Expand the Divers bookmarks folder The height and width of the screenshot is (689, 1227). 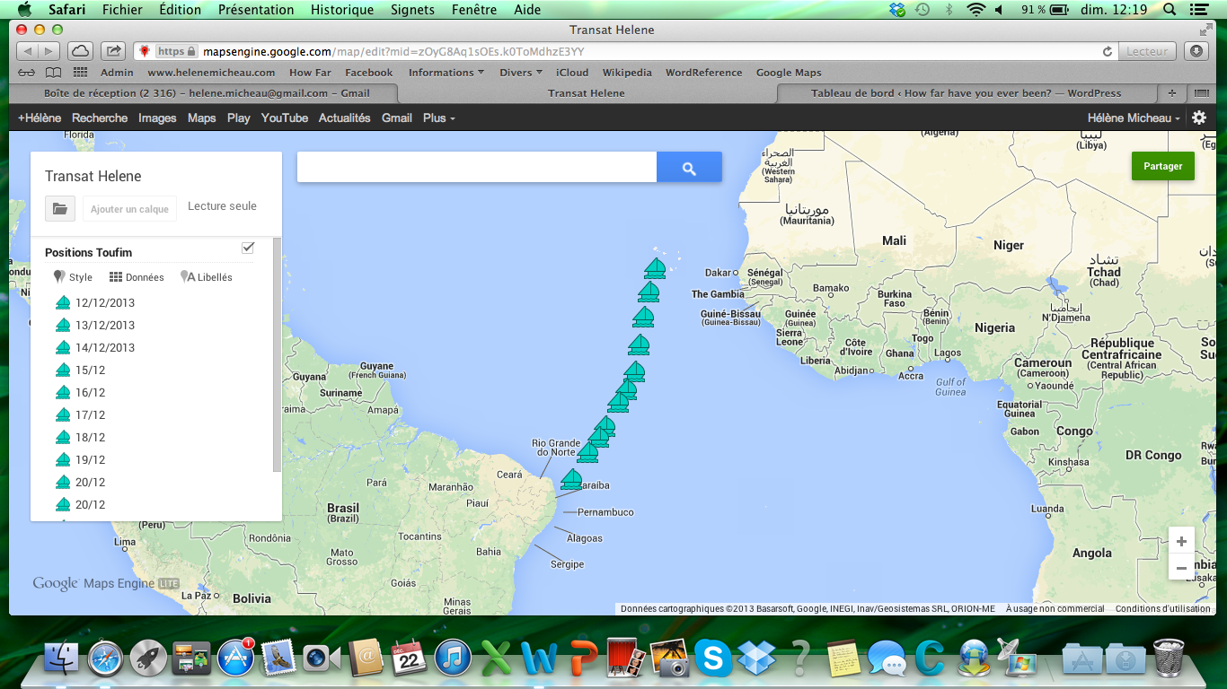(521, 73)
